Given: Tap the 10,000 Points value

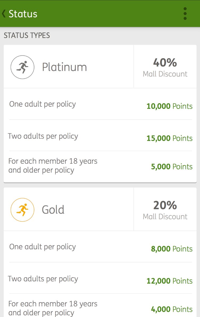Looking at the screenshot, I should point(169,106).
